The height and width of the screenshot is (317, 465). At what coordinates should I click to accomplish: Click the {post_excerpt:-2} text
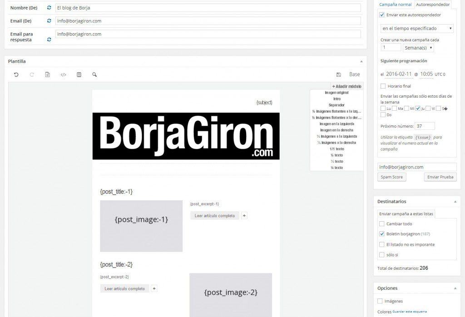pyautogui.click(x=114, y=277)
